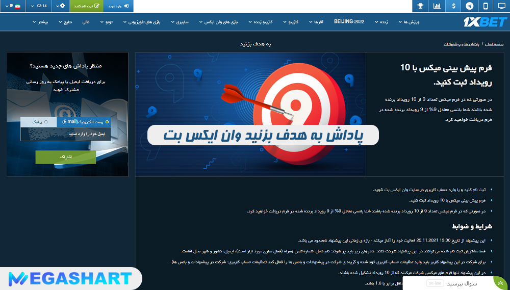Screen dimensions: 510x290
Task: Open the settings gear menu
Action: coord(62,6)
